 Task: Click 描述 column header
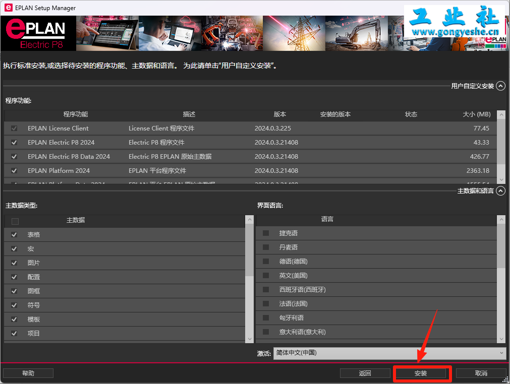pyautogui.click(x=189, y=114)
